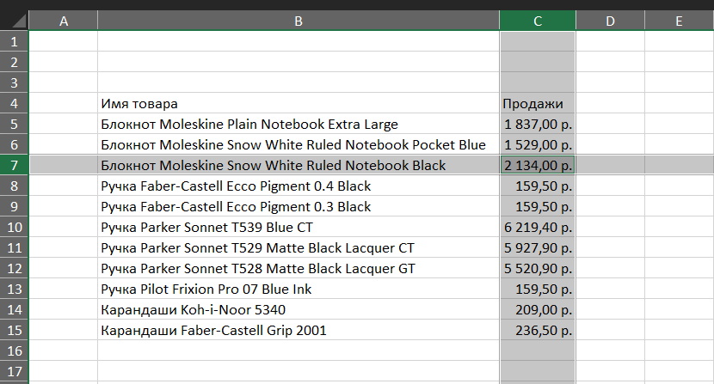Click the highlighted column C header
Image resolution: width=714 pixels, height=384 pixels.
coord(538,21)
